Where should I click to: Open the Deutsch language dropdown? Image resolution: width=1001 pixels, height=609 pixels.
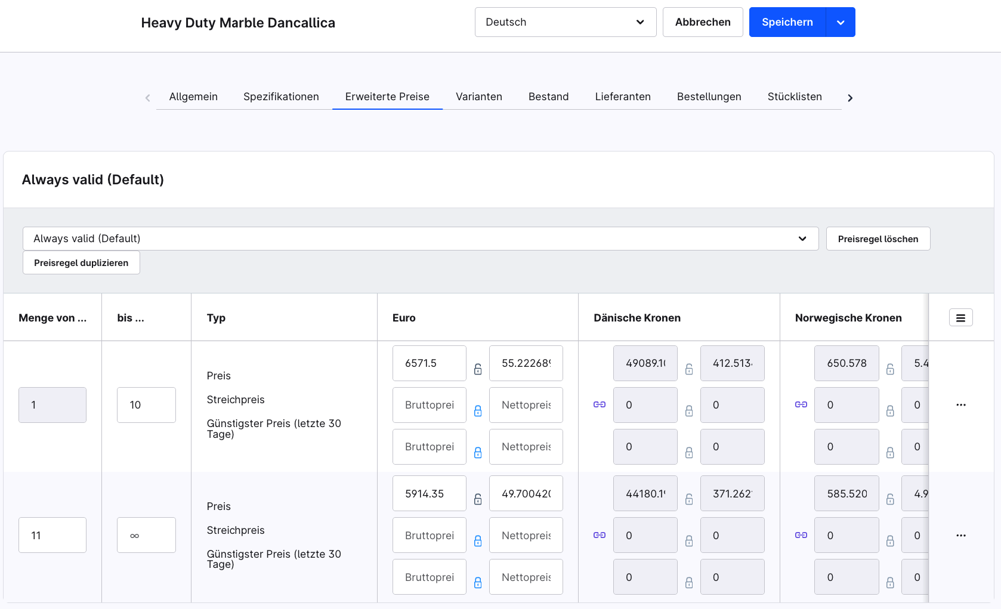coord(565,22)
